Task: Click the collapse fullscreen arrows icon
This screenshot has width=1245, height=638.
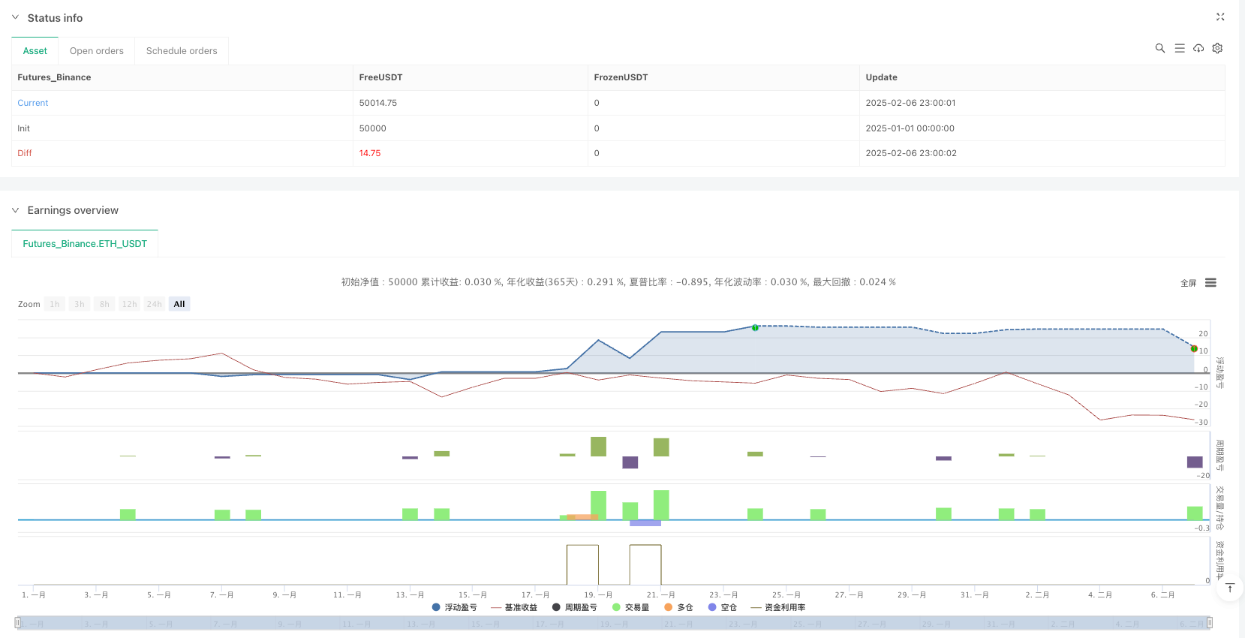Action: (x=1220, y=17)
